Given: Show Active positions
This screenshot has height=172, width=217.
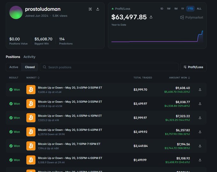Looking at the screenshot, I should coord(14,67).
